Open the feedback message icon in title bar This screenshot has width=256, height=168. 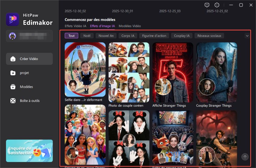(x=207, y=5)
